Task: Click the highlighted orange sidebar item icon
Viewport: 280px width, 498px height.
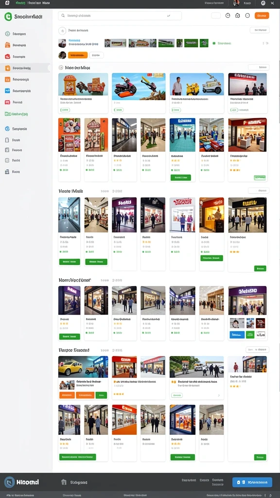Action: (x=7, y=68)
